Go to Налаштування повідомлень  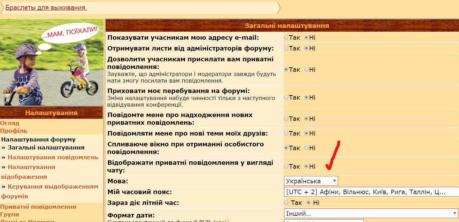coord(53,157)
